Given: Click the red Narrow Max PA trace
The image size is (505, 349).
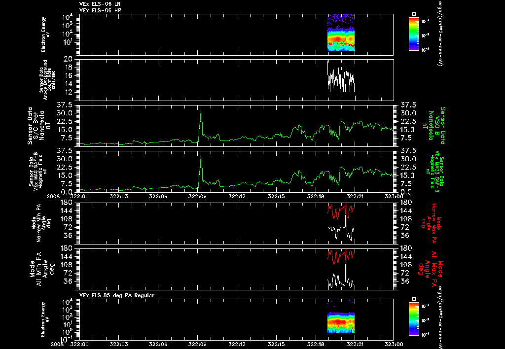Looking at the screenshot, I should coord(341,211).
